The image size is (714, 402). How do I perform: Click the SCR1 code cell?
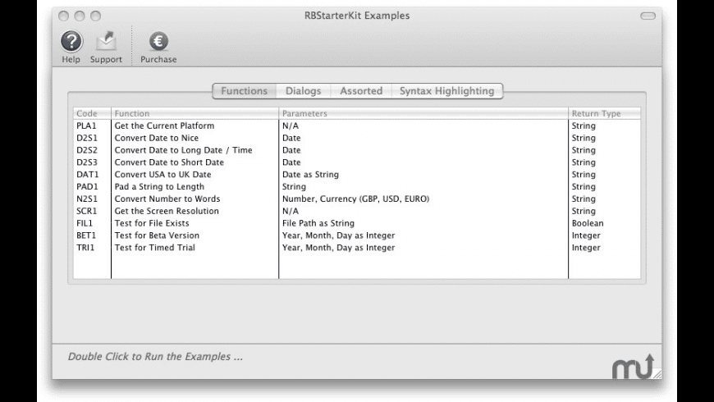point(86,211)
